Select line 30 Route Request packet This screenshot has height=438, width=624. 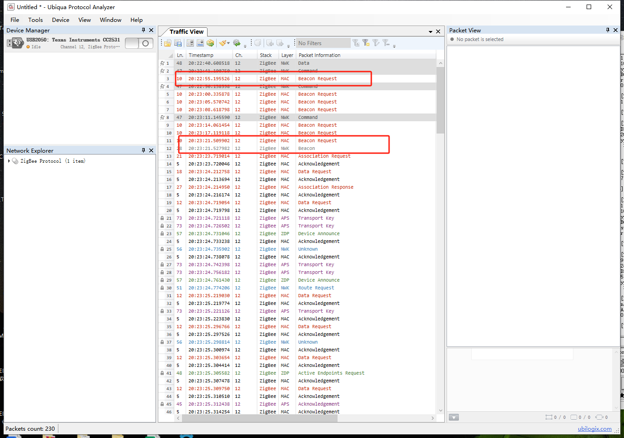point(297,288)
